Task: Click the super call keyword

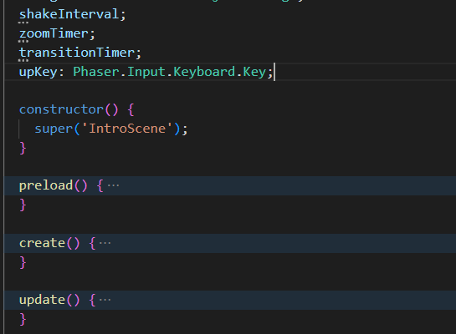Action: click(x=54, y=129)
